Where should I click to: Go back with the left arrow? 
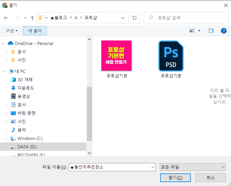[x=6, y=18]
